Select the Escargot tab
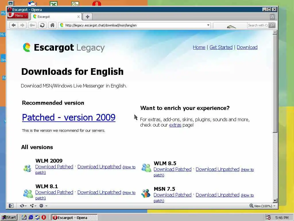294x221 pixels. click(x=56, y=17)
